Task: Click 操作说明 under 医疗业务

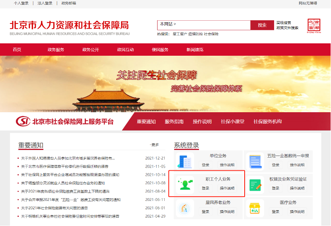Action: pos(297,212)
